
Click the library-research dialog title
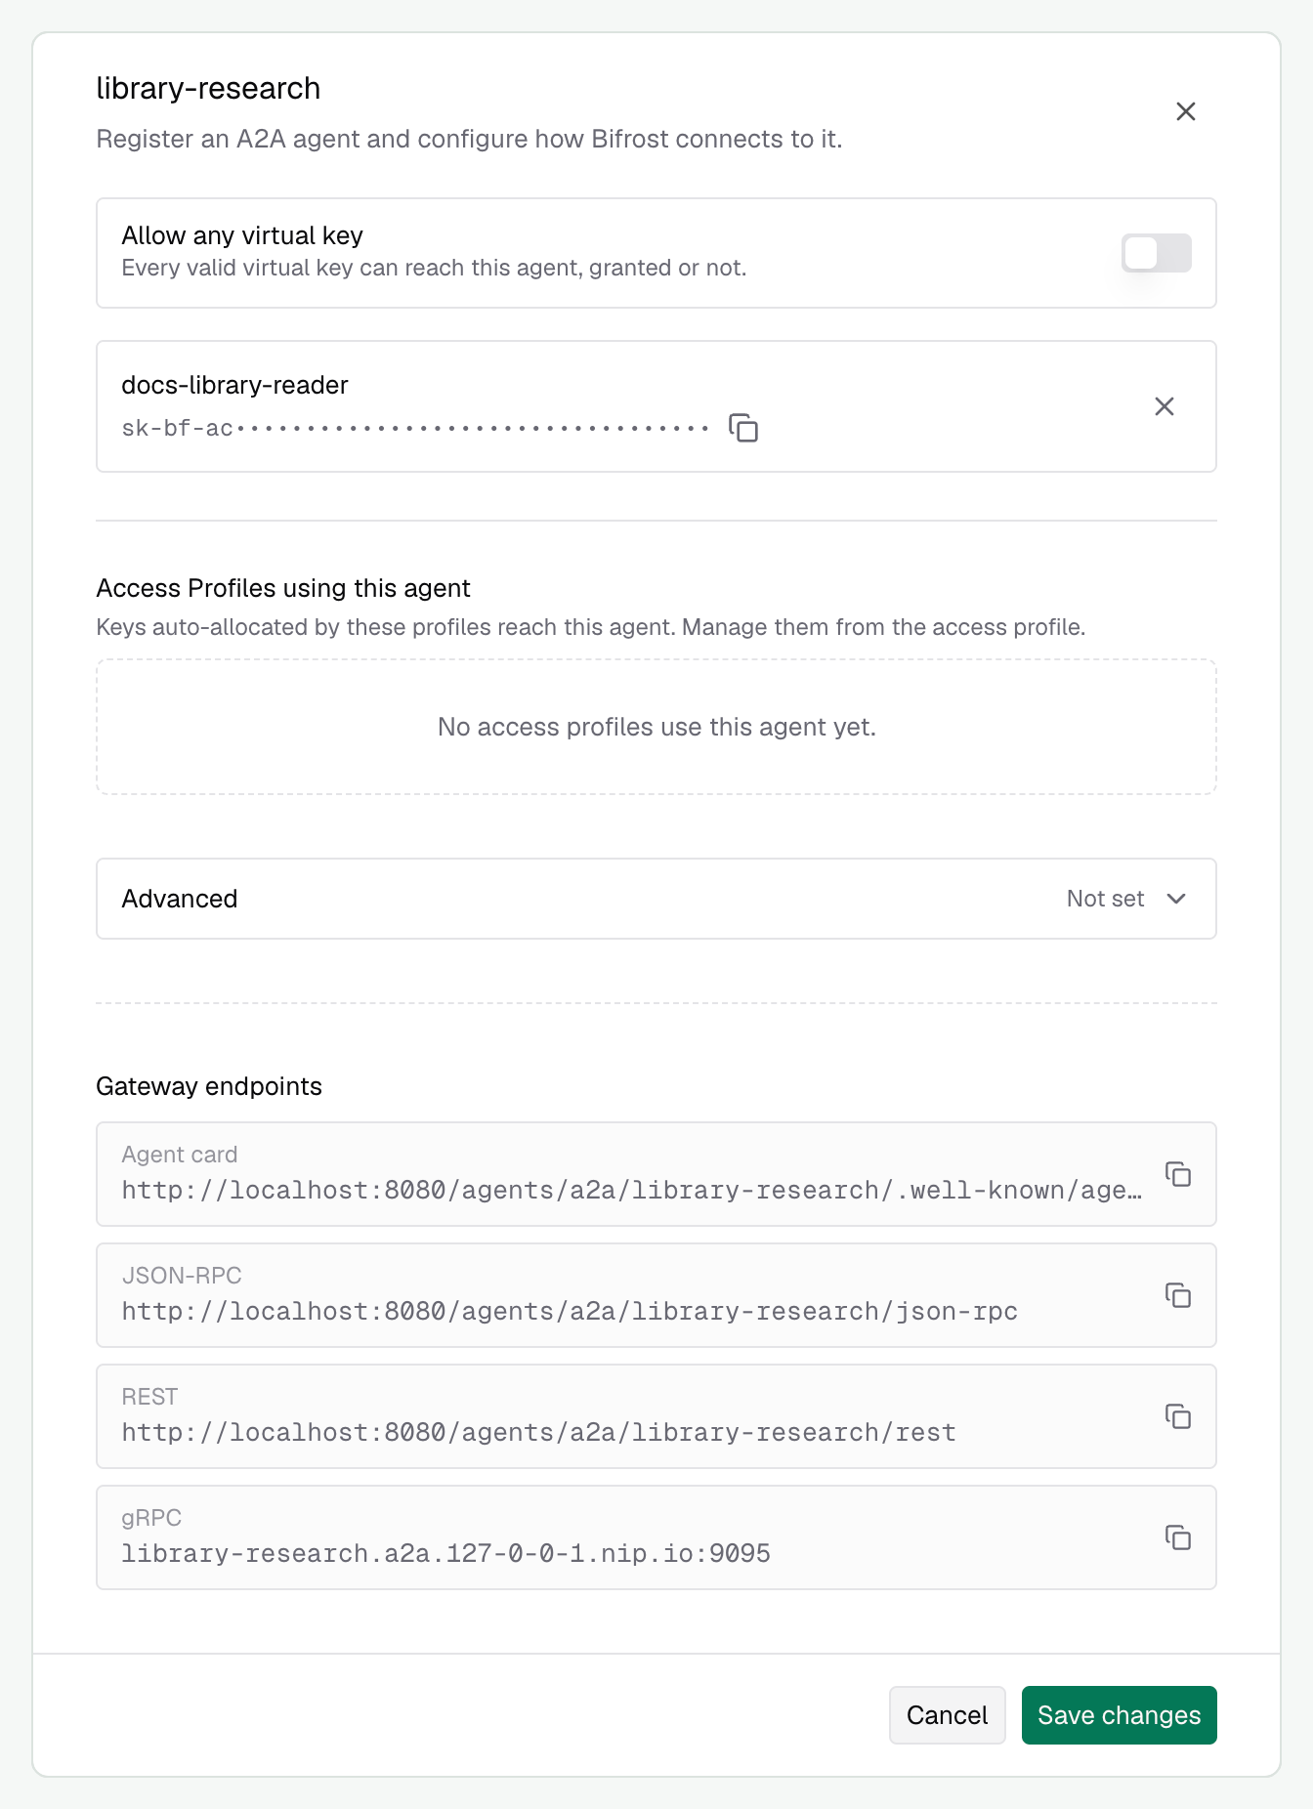coord(208,88)
